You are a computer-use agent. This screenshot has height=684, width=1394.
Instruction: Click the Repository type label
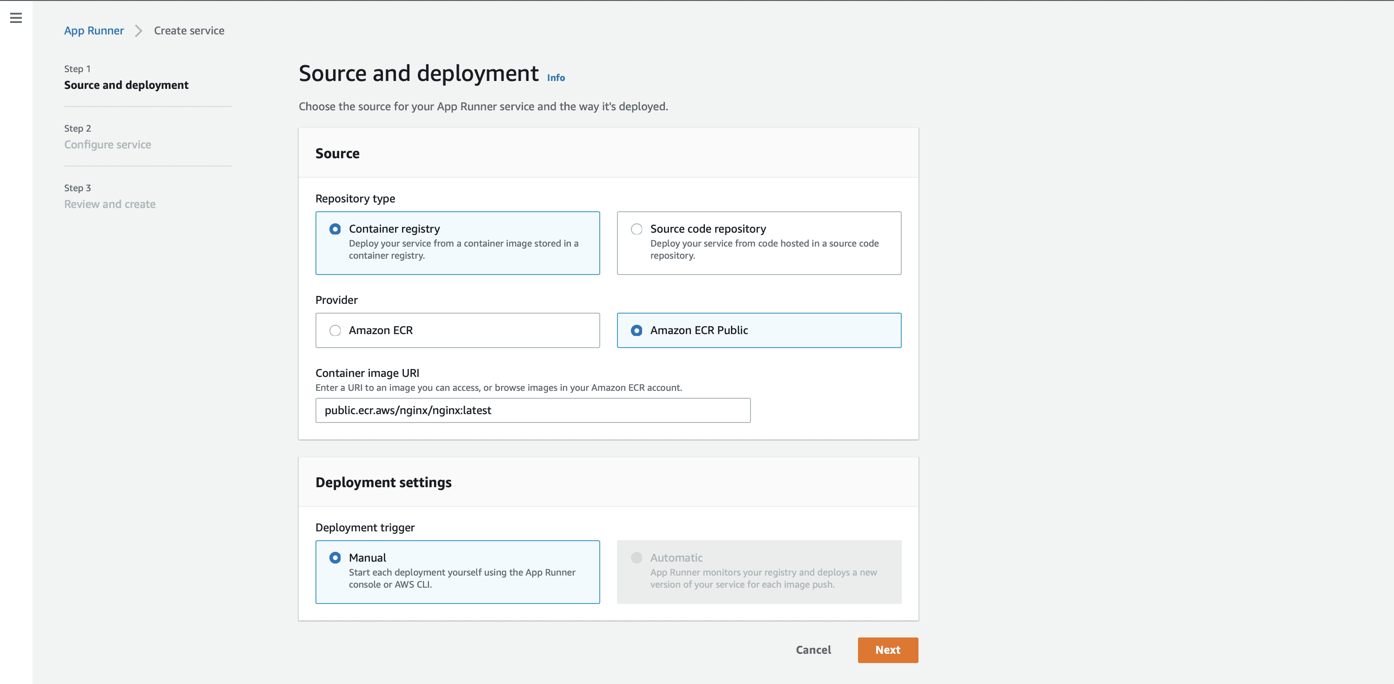tap(355, 199)
